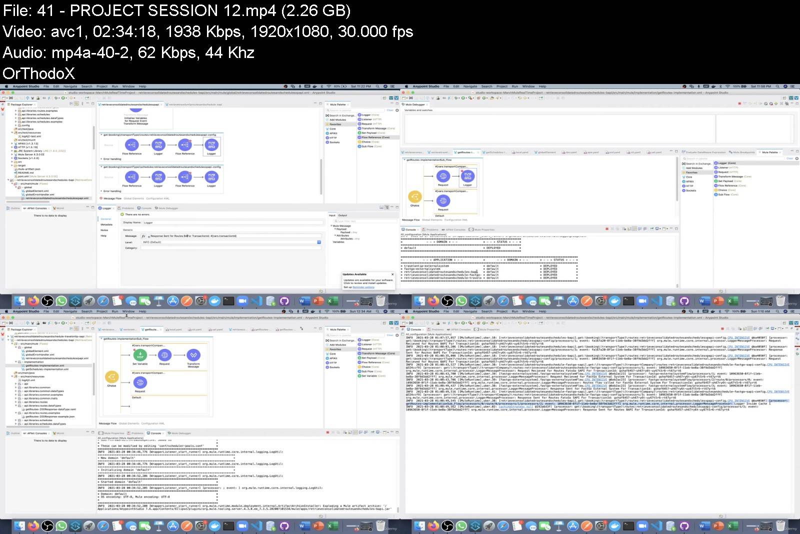Open the Mule Properties tab in the 12:34 AM frame

pos(112,433)
